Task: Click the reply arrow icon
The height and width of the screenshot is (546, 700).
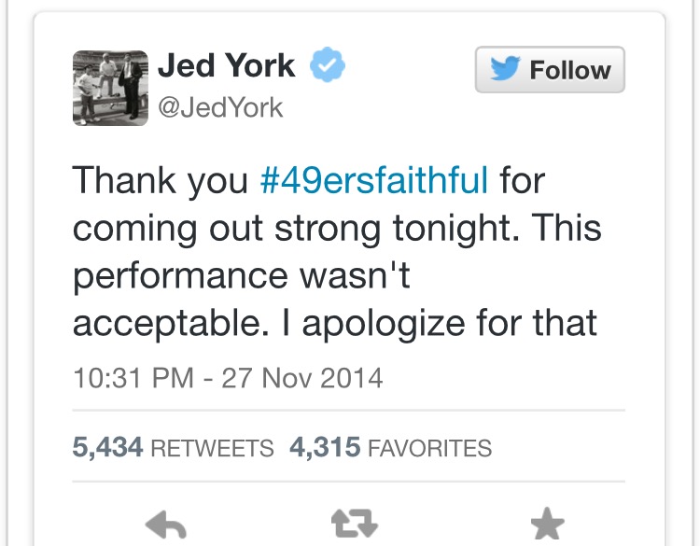Action: click(167, 525)
